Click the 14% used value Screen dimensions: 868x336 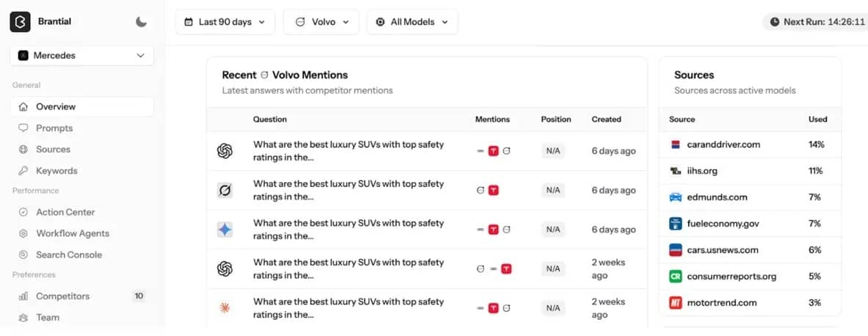816,145
